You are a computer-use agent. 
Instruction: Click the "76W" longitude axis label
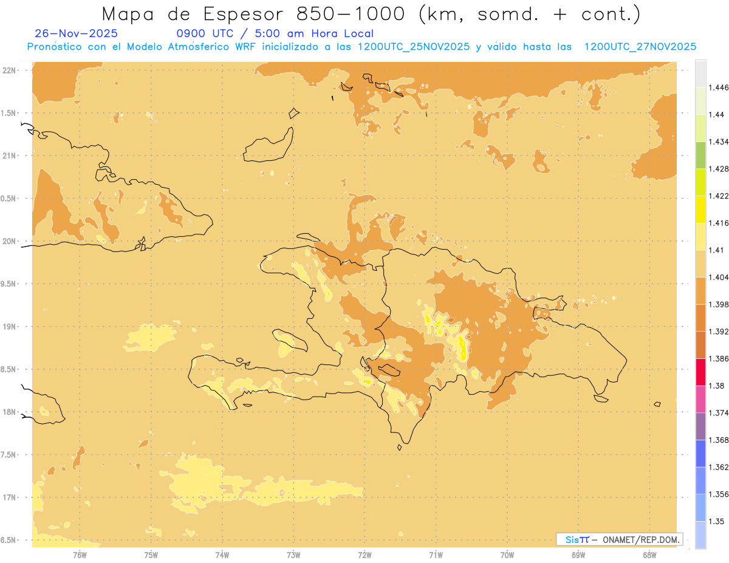click(80, 555)
